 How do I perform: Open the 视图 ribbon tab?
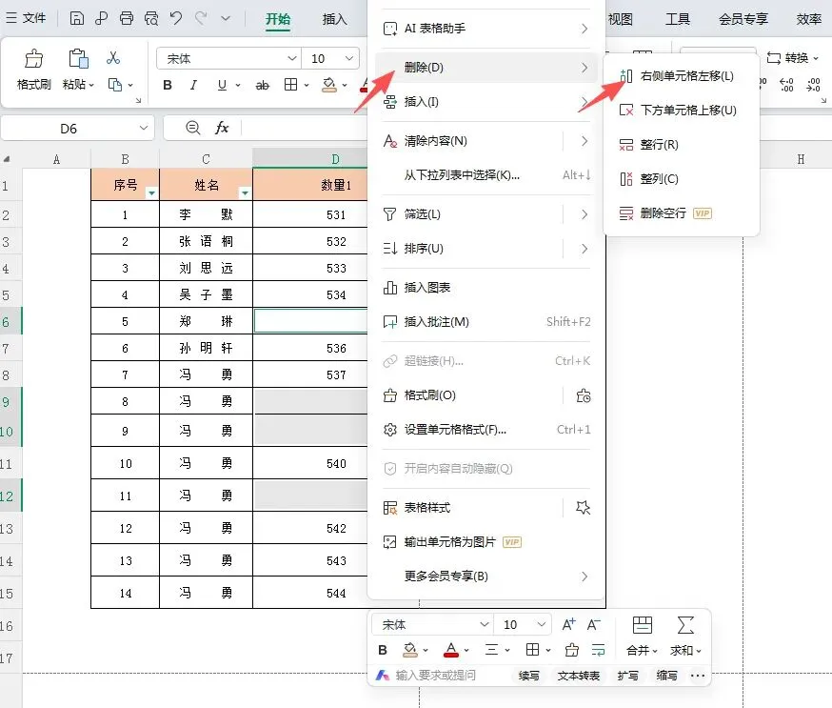point(620,19)
